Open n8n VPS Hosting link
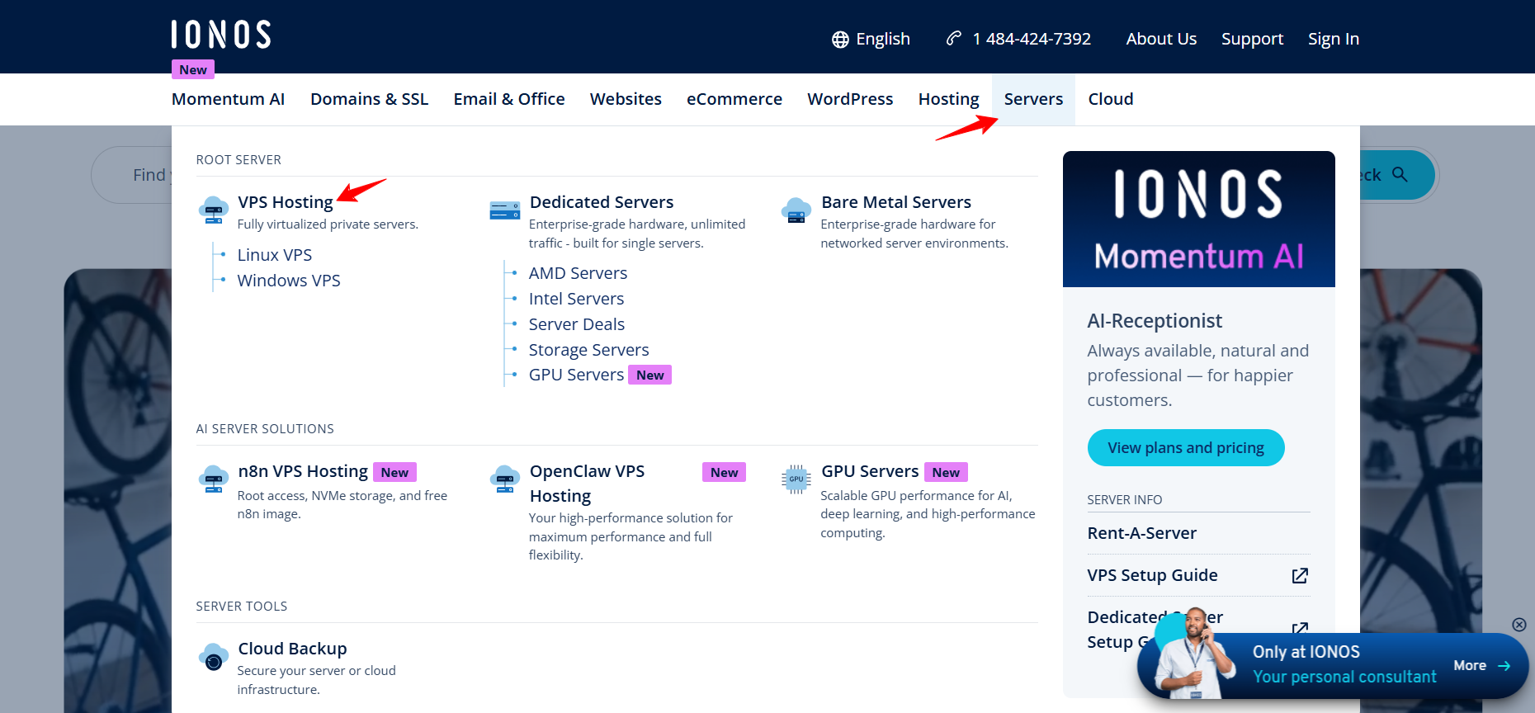This screenshot has height=713, width=1535. 303,471
